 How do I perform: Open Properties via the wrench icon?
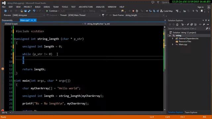[204, 24]
